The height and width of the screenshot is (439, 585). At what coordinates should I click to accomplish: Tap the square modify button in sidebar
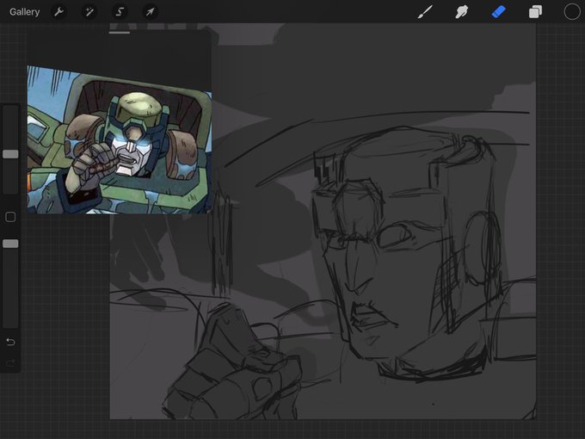click(10, 217)
